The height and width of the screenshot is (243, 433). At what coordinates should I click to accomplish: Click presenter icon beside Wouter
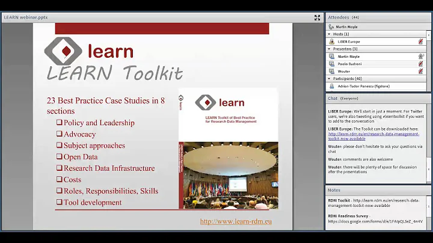pyautogui.click(x=331, y=71)
